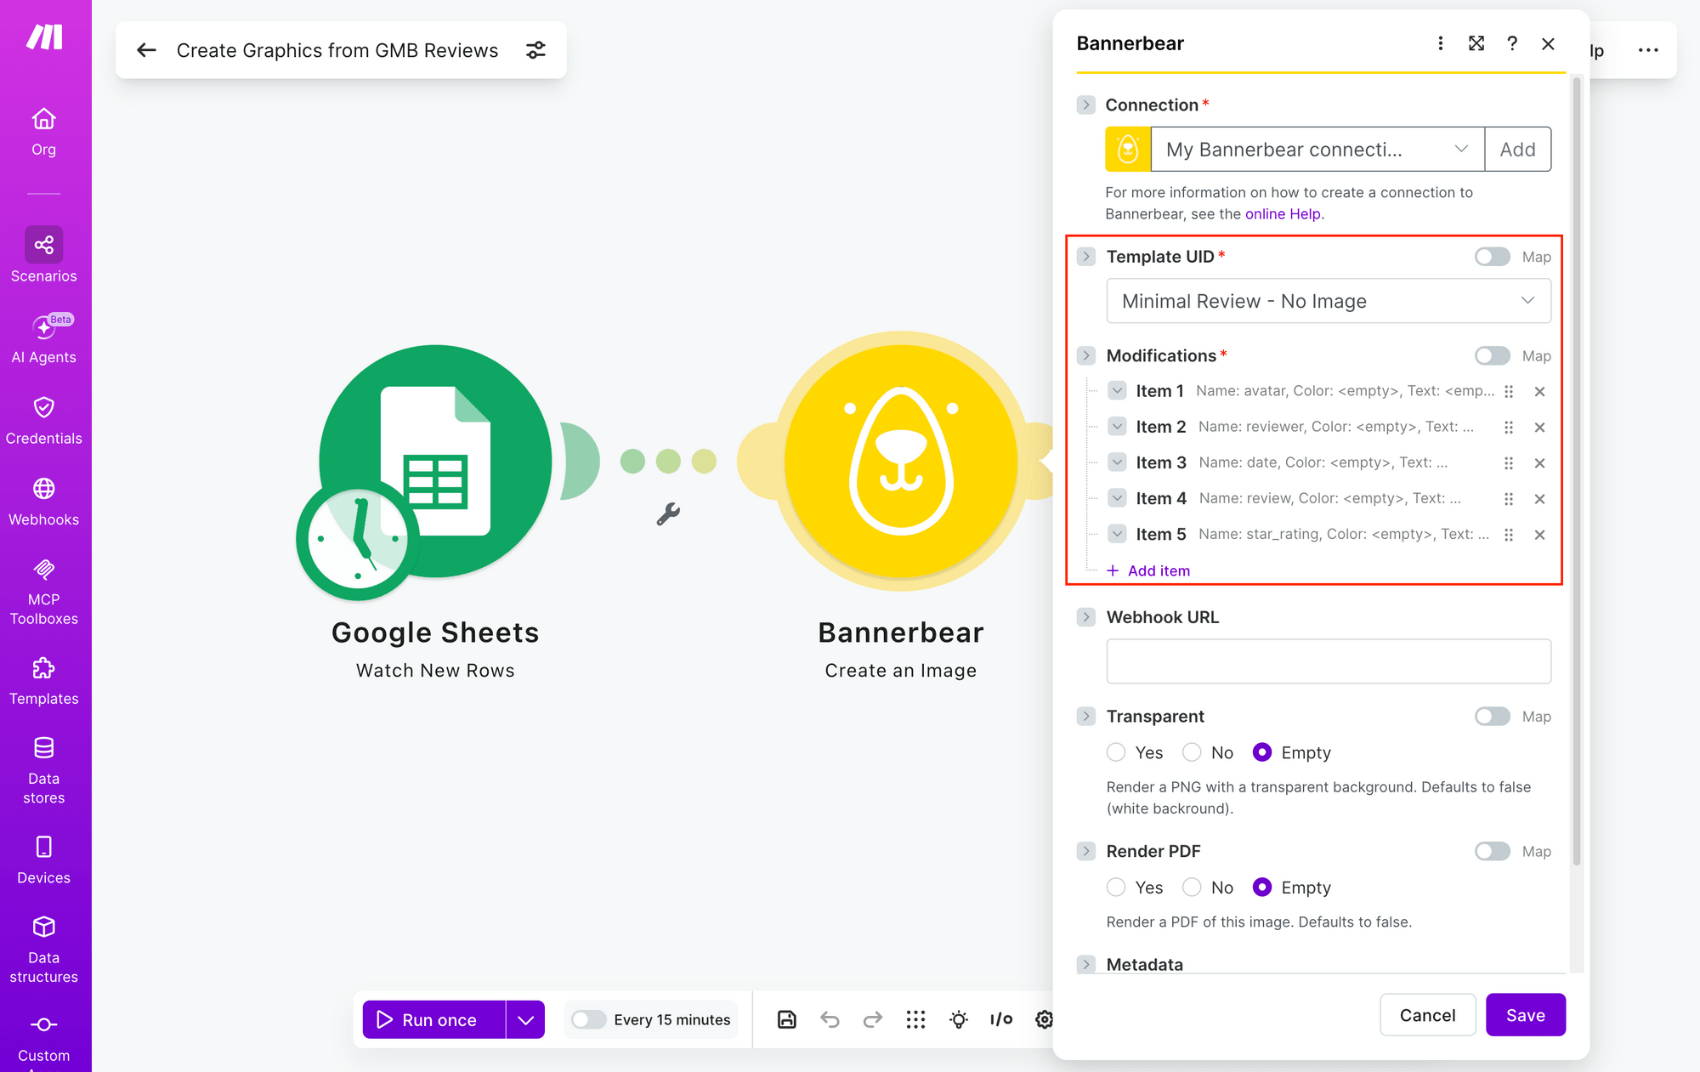The image size is (1700, 1072).
Task: Click the wrench filter icon on route
Action: click(x=669, y=513)
